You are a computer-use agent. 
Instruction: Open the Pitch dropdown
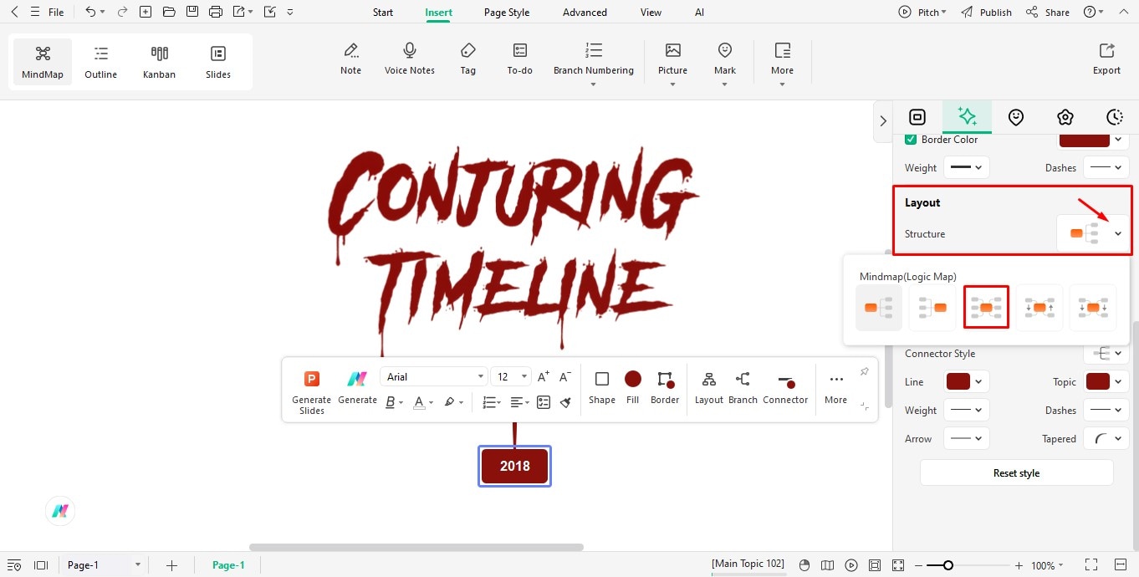click(922, 13)
